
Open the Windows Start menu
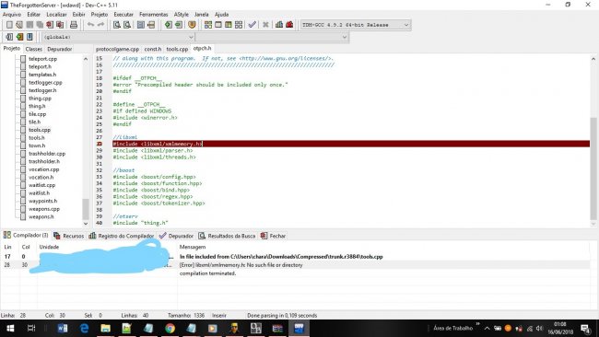(10, 328)
